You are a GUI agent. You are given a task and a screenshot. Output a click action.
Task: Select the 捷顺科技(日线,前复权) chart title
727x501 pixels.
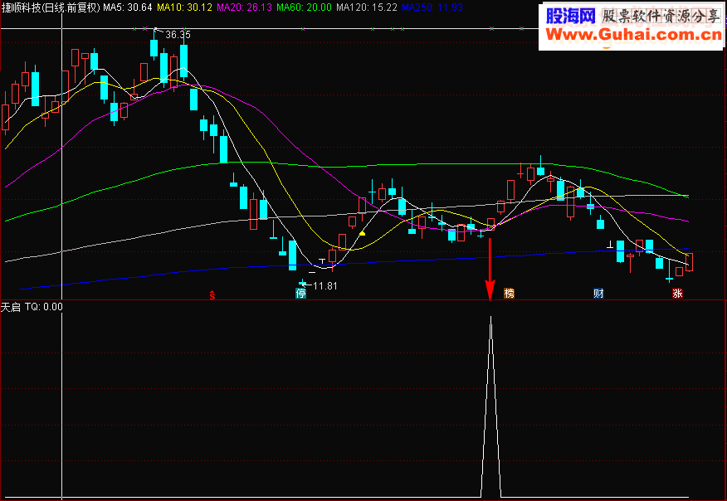pyautogui.click(x=51, y=7)
